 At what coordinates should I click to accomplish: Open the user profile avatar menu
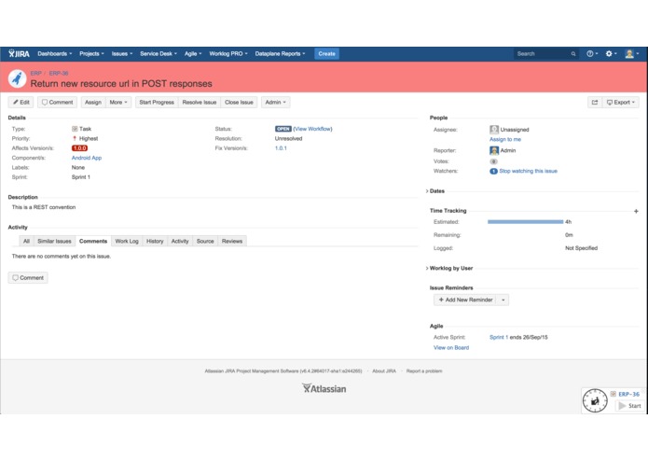631,54
